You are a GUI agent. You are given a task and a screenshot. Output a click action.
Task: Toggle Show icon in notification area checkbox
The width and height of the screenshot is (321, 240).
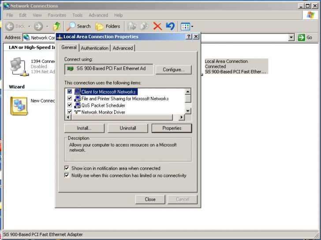67,168
